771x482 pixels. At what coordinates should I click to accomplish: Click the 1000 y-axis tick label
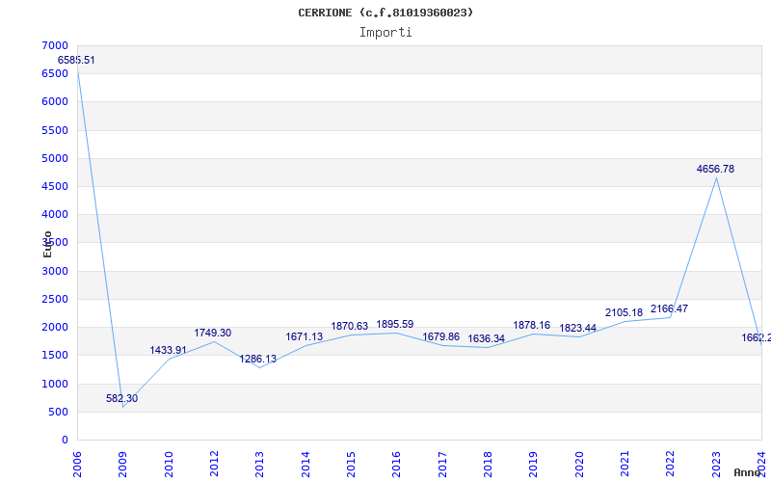(55, 384)
